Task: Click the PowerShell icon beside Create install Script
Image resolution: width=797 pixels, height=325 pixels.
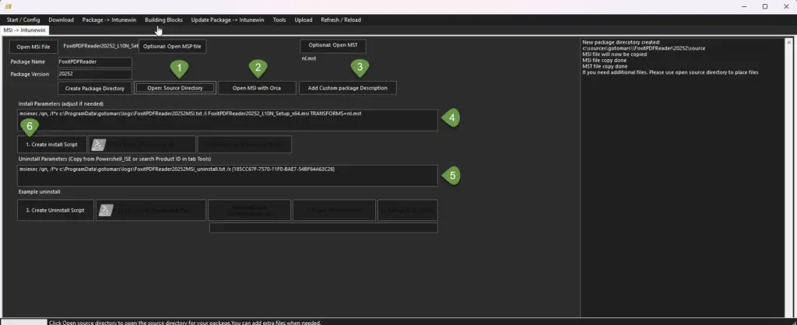Action: (x=97, y=145)
